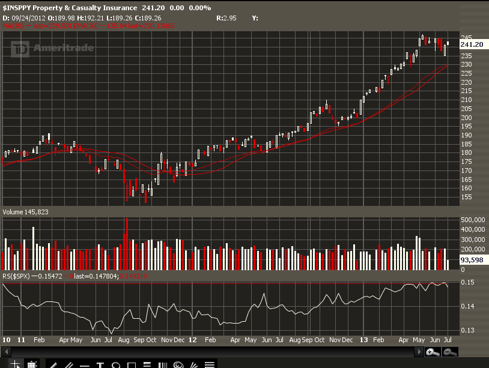Zoom out with the minus magnifier

coord(450,352)
